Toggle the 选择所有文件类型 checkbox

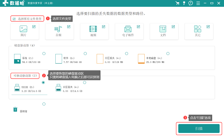14,19
